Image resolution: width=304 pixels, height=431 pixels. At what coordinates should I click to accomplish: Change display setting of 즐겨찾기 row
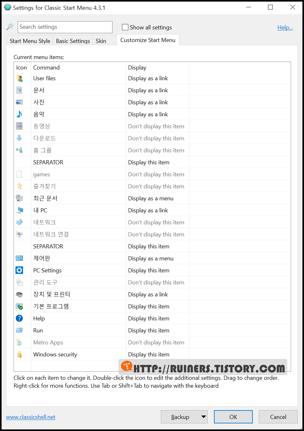(156, 186)
